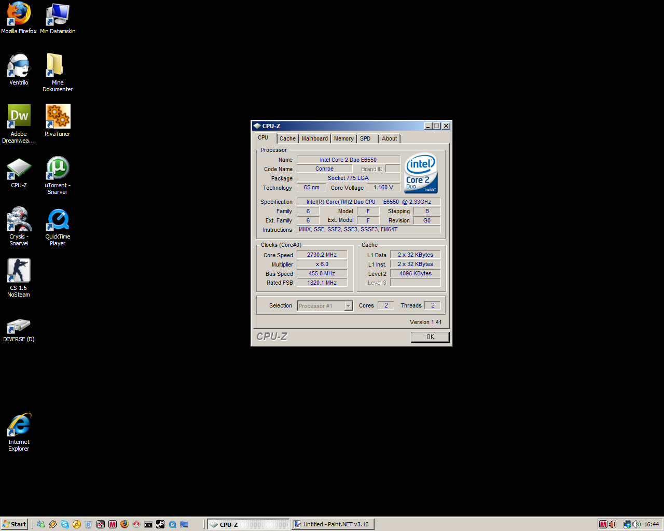Viewport: 664px width, 531px height.
Task: Open McAfee from quick launch
Action: click(113, 524)
